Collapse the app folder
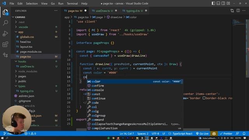249x140 pixels. pyautogui.click(x=21, y=32)
